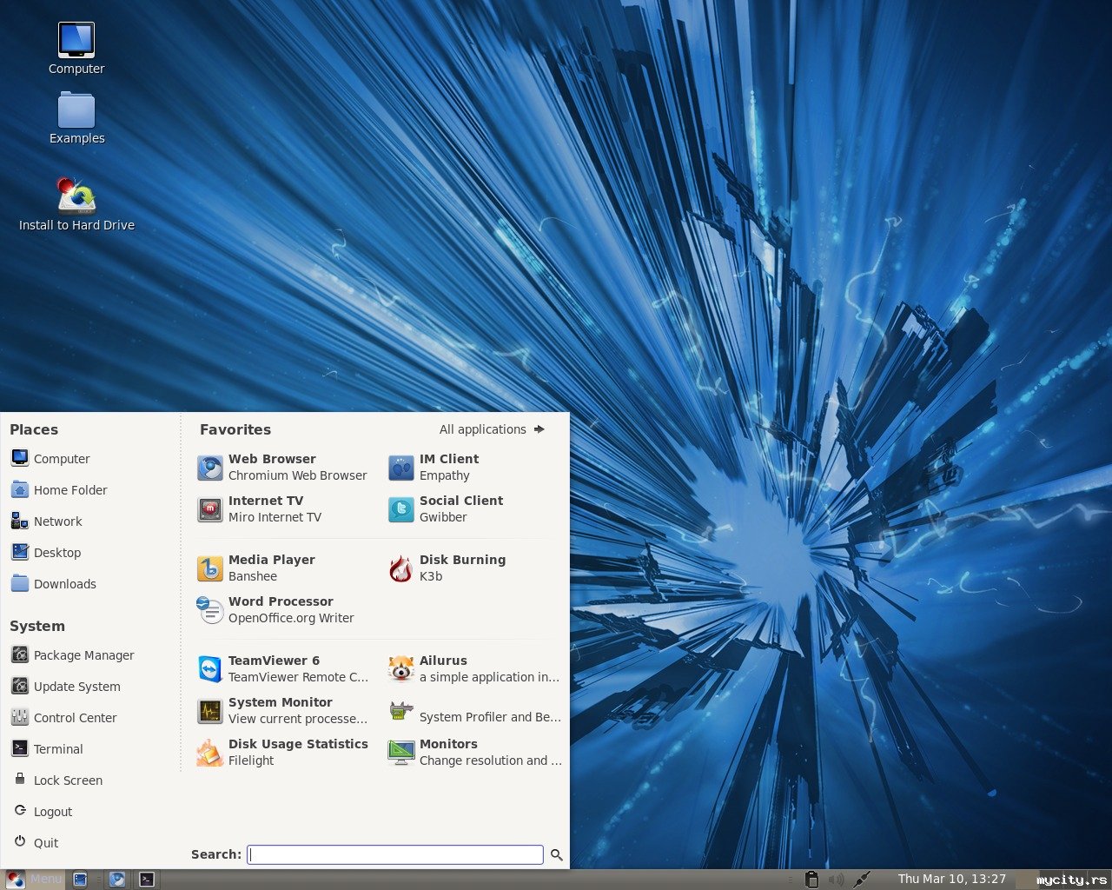Click the Search input field
The width and height of the screenshot is (1112, 890).
[395, 854]
